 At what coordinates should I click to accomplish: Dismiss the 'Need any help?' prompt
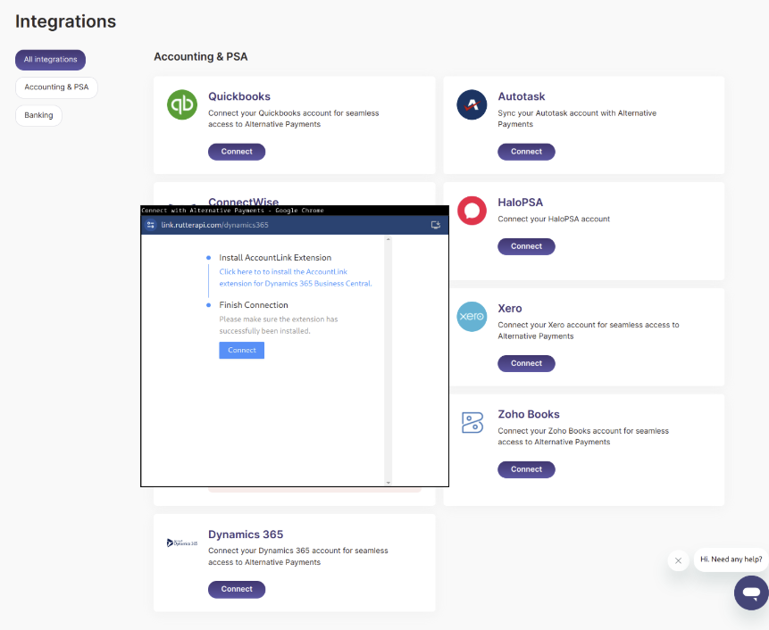tap(678, 560)
